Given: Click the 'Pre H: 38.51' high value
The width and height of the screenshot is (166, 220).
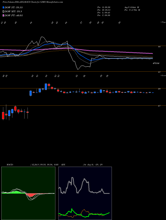Looking at the screenshot, I should pos(104,10).
